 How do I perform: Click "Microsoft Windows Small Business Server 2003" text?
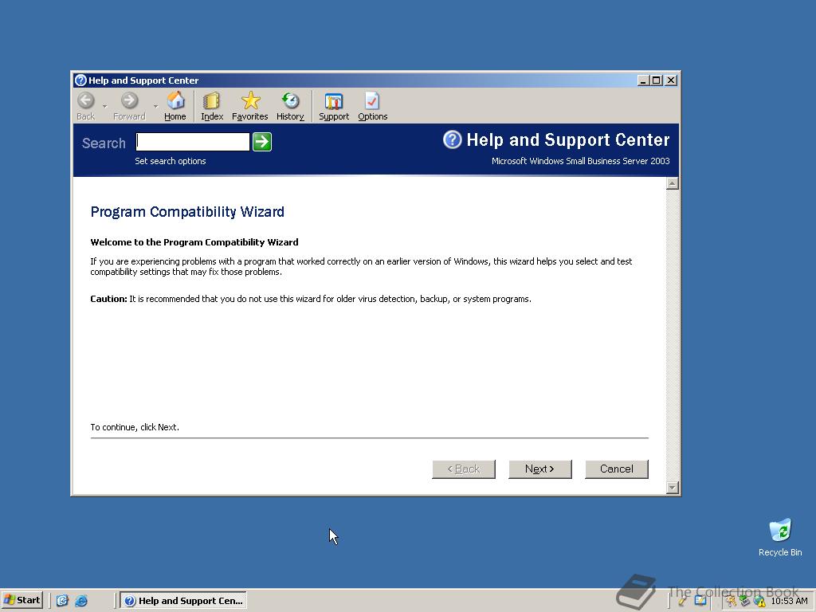pos(580,161)
